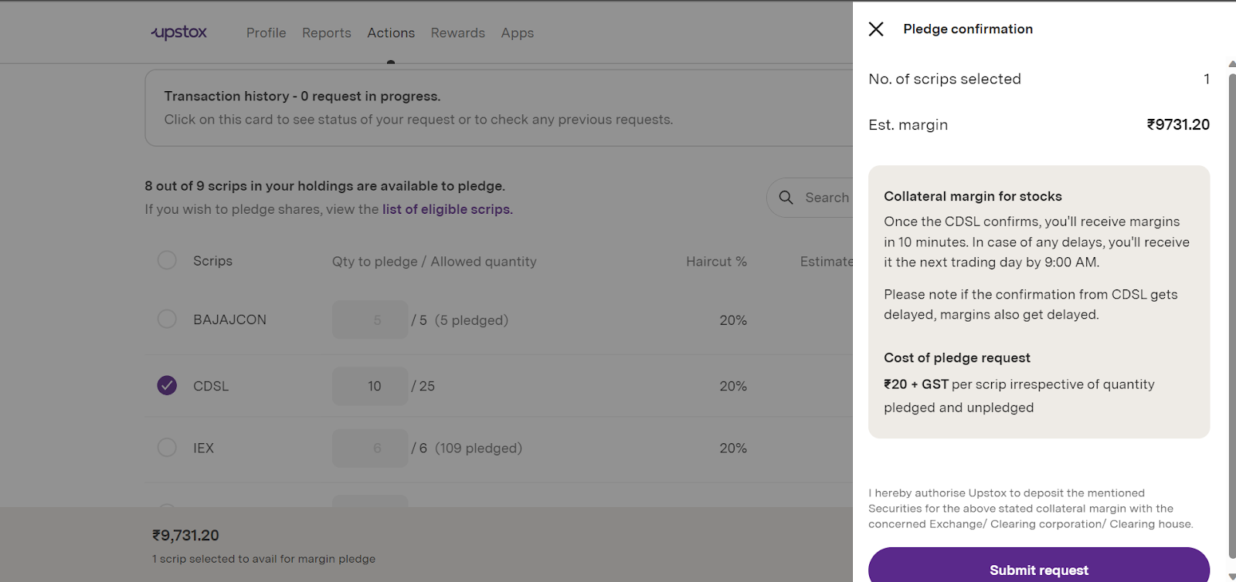Click the bottom bar total ₹9,731.20
This screenshot has height=582, width=1236.
(185, 535)
